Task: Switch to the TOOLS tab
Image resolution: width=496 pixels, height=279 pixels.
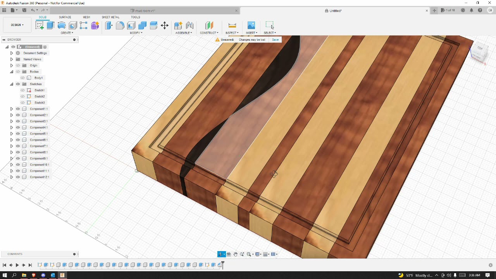Action: [135, 17]
